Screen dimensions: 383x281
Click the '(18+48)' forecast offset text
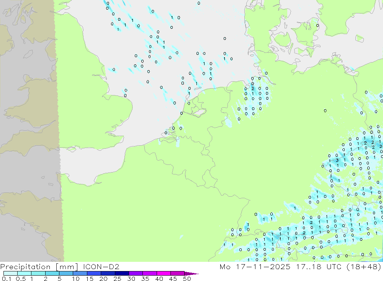point(364,266)
